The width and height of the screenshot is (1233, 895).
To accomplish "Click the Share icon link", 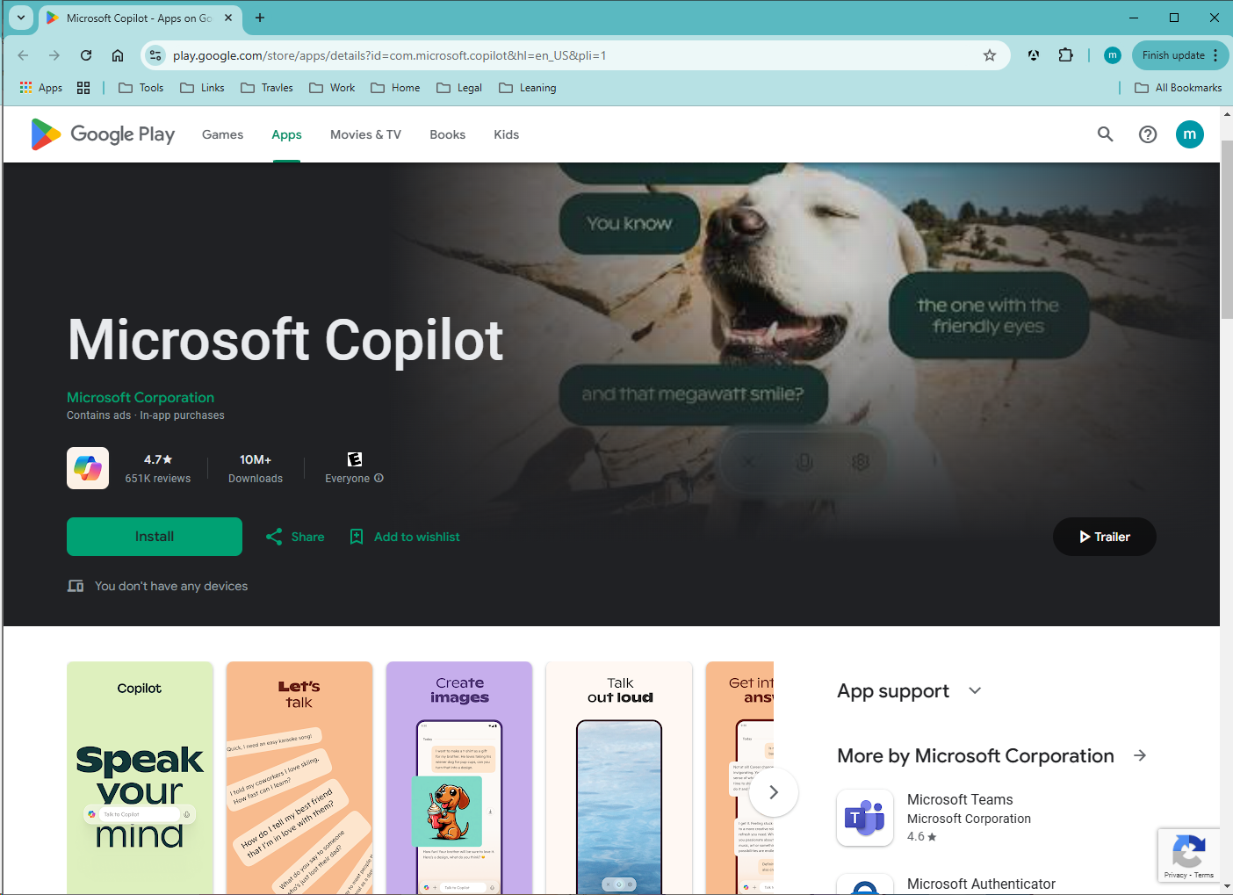I will click(x=295, y=537).
